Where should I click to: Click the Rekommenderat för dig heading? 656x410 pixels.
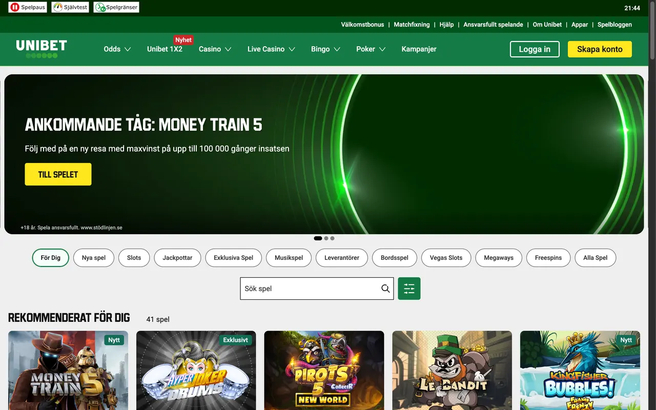69,318
